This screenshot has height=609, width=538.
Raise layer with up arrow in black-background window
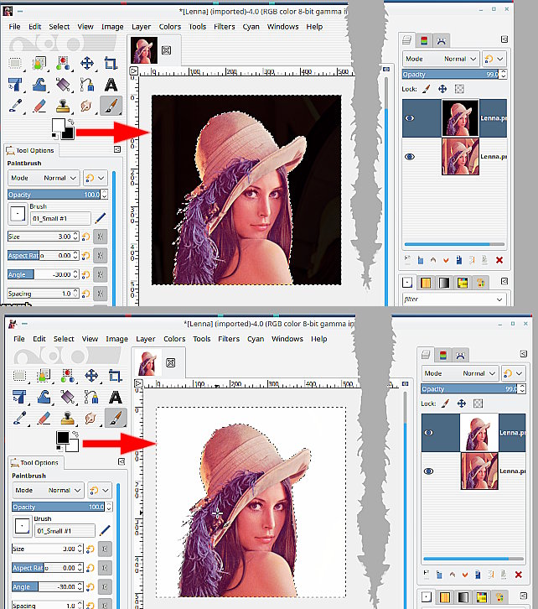coord(433,260)
